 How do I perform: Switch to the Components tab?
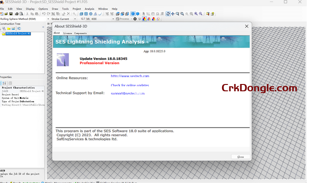[x=81, y=33]
